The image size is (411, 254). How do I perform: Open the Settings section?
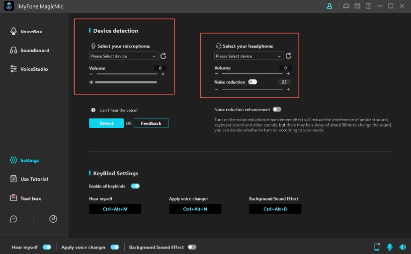point(24,160)
